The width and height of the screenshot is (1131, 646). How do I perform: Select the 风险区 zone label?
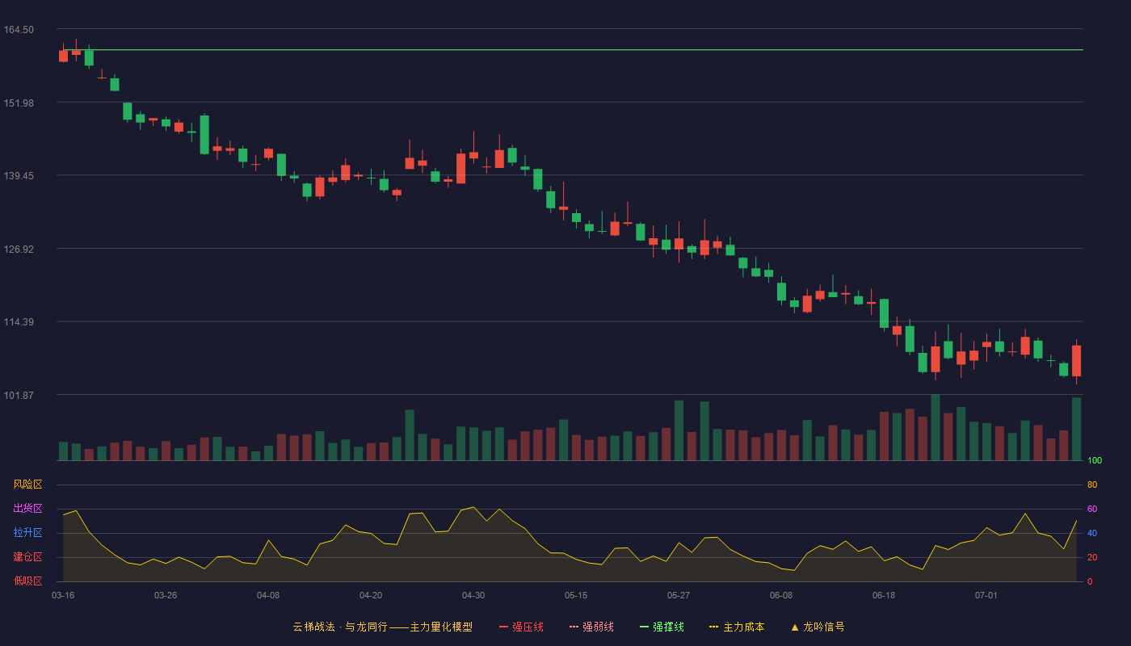click(27, 484)
